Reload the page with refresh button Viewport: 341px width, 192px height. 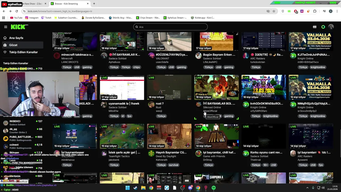pyautogui.click(x=17, y=11)
